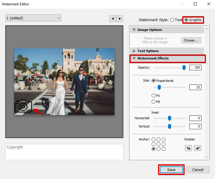The image size is (215, 179).
Task: Click the Copyright text field
Action: 64,152
